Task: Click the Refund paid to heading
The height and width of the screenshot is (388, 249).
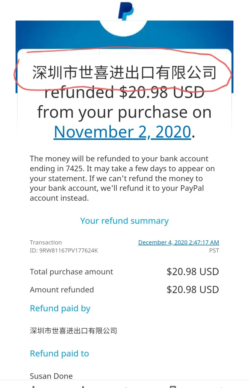Action: 59,353
